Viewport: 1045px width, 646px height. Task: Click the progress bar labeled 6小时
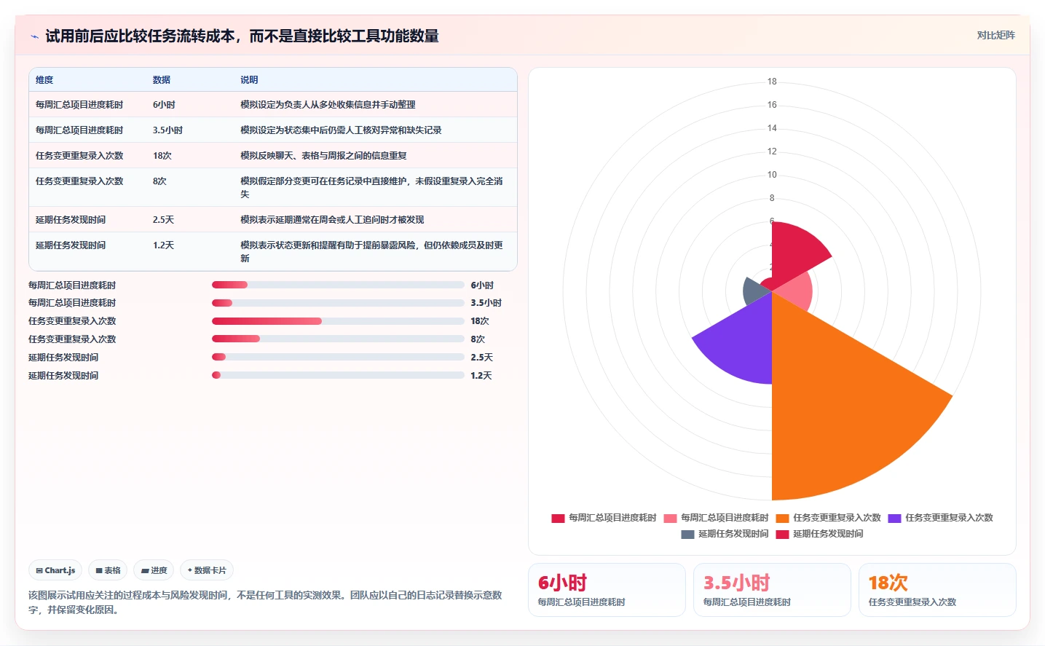coord(338,285)
